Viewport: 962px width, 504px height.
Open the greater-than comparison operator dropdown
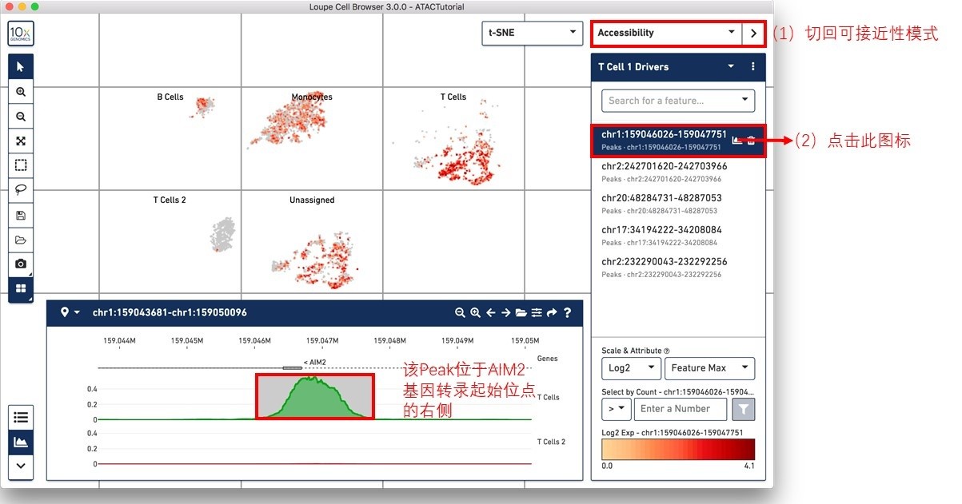coord(616,409)
